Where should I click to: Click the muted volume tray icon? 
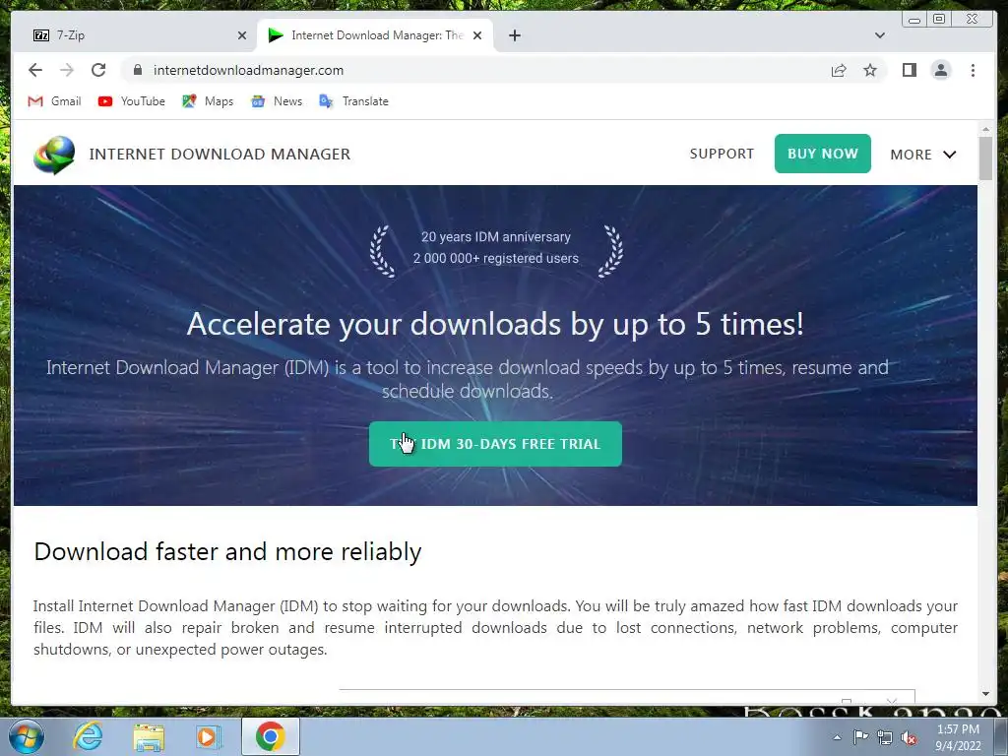(909, 738)
